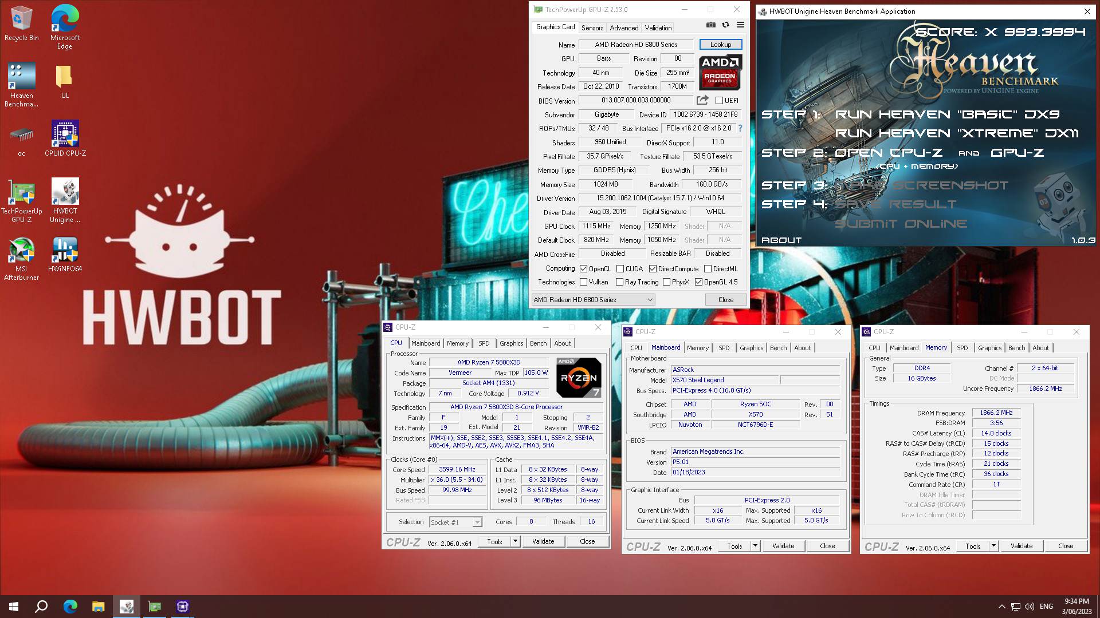Switch to the GPU-Z Sensors tab
The width and height of the screenshot is (1100, 618).
(x=592, y=28)
